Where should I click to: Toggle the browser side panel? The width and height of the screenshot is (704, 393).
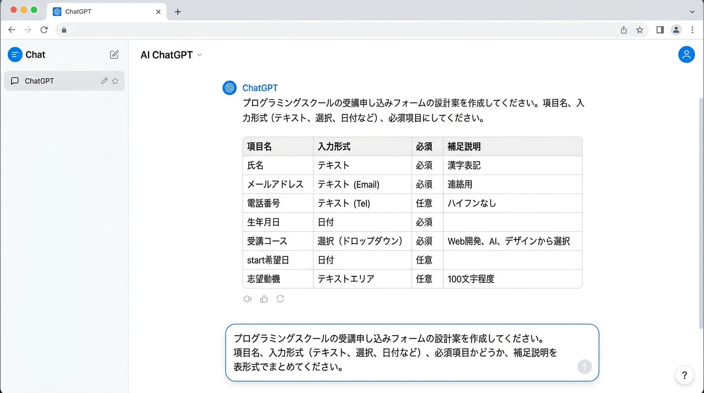660,30
